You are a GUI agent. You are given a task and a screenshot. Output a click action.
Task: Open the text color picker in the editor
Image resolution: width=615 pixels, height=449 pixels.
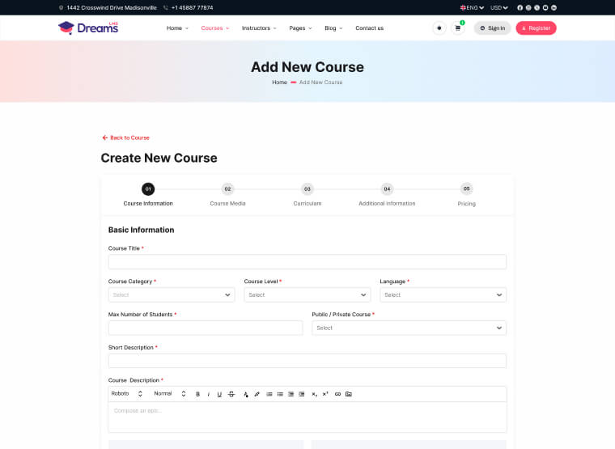246,394
